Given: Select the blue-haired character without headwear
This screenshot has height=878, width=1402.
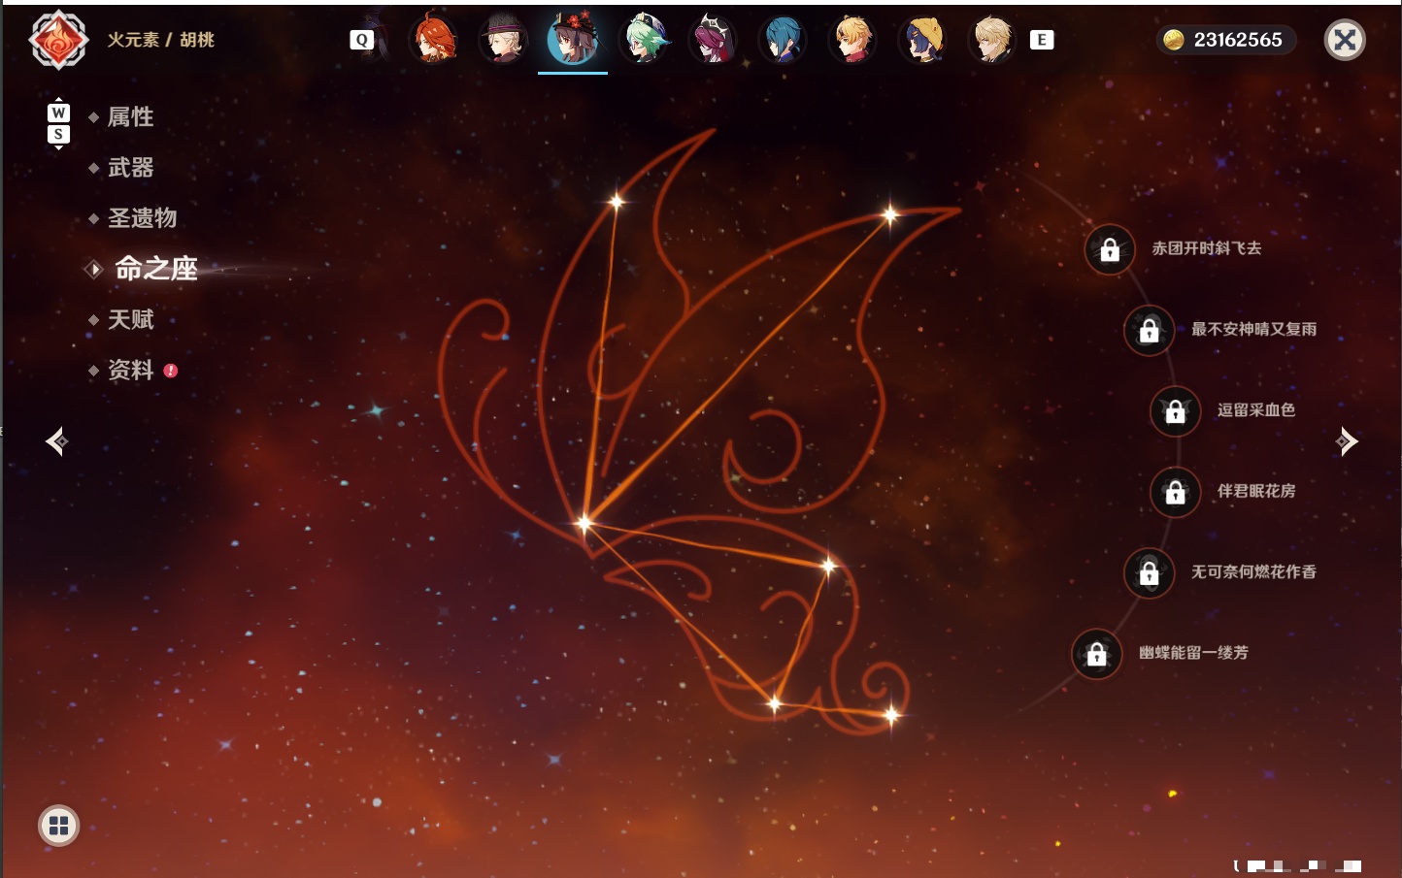Looking at the screenshot, I should tap(783, 40).
